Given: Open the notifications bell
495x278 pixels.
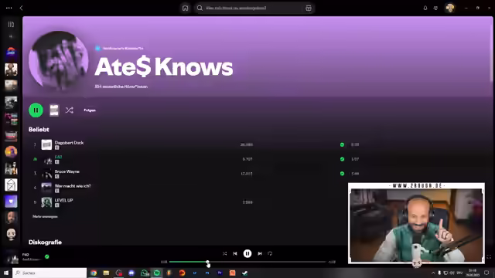Looking at the screenshot, I should [425, 8].
